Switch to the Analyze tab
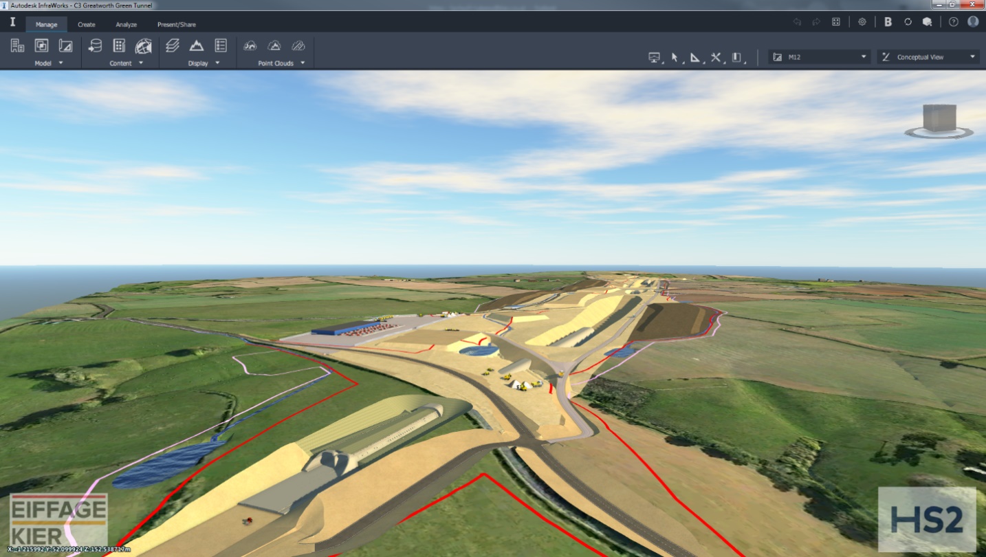The width and height of the screenshot is (986, 557). coord(127,24)
